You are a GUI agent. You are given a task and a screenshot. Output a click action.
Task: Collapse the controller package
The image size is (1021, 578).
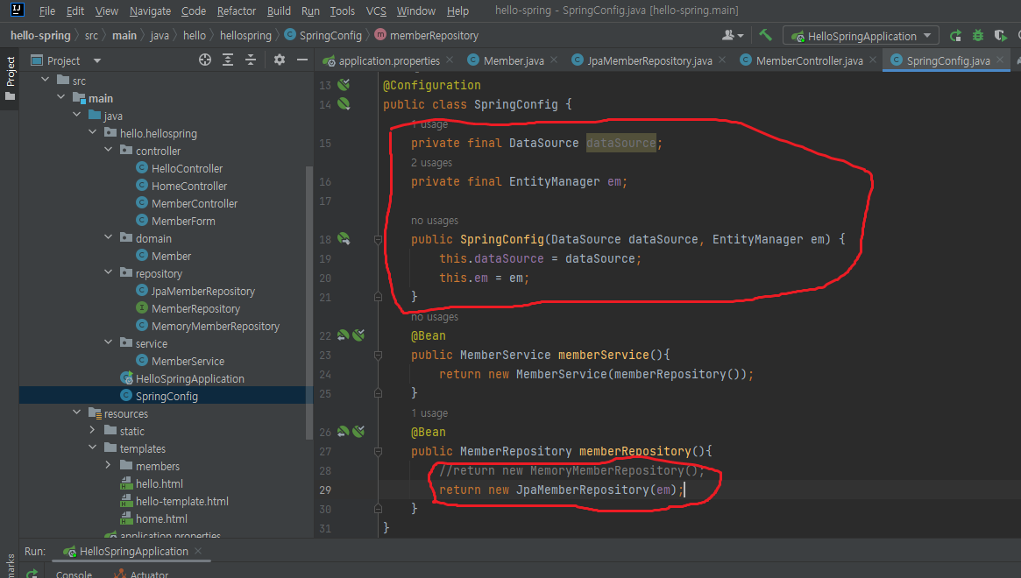[x=108, y=150]
